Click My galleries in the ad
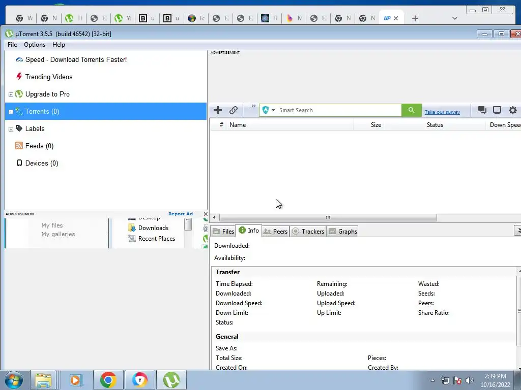The image size is (521, 390). click(x=58, y=234)
